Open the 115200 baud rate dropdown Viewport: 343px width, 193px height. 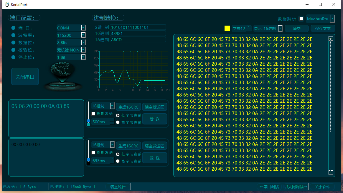pos(83,35)
